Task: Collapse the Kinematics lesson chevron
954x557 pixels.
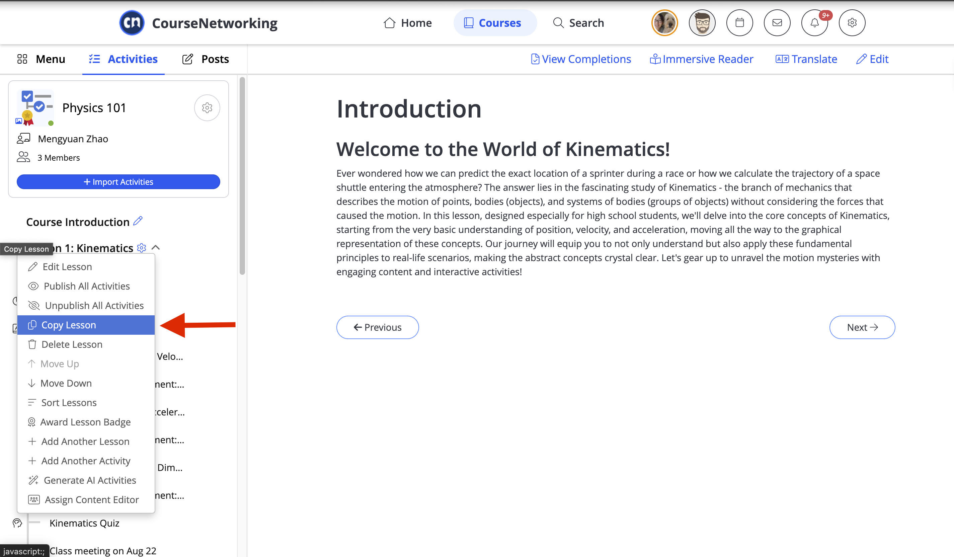Action: click(x=156, y=248)
